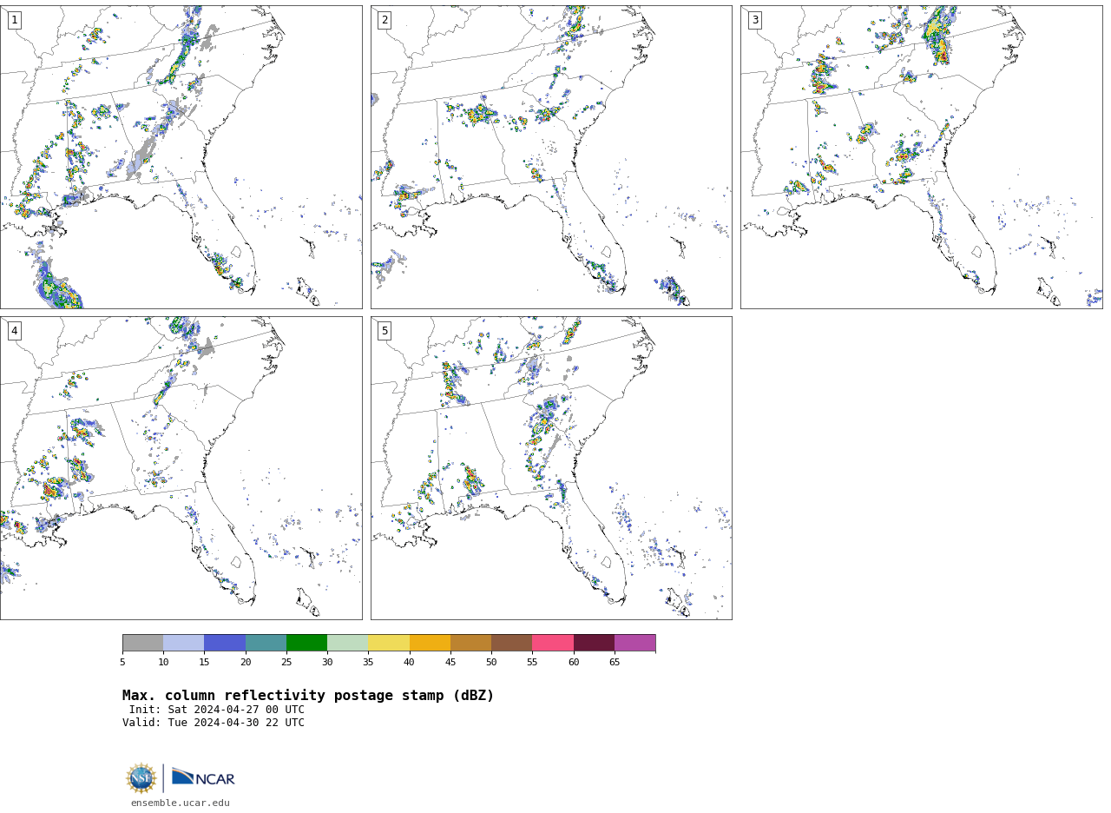Click the NSF logo icon
This screenshot has height=813, width=1111.
(x=141, y=778)
